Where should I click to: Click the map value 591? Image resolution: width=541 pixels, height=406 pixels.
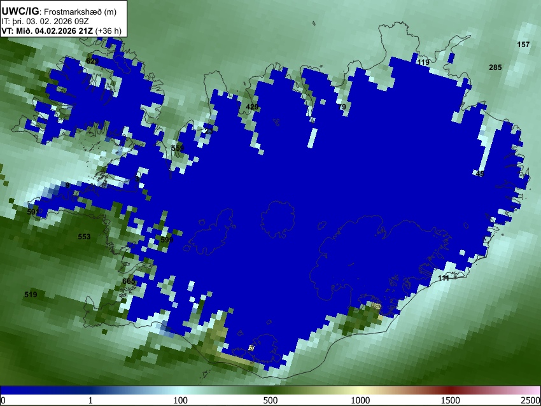(34, 211)
